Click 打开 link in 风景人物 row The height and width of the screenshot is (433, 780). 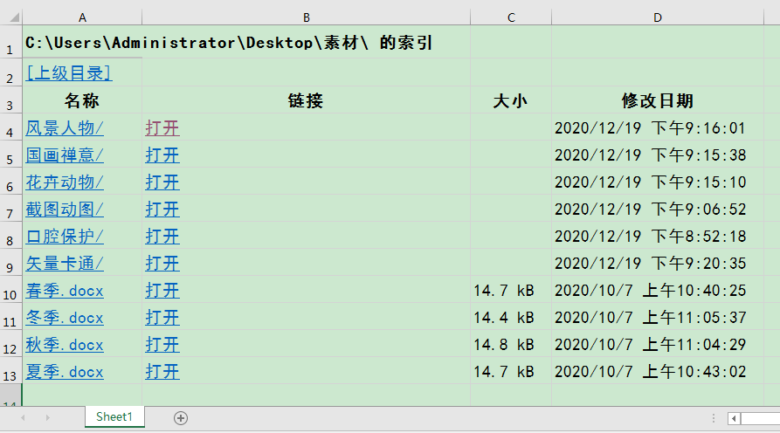pyautogui.click(x=162, y=128)
